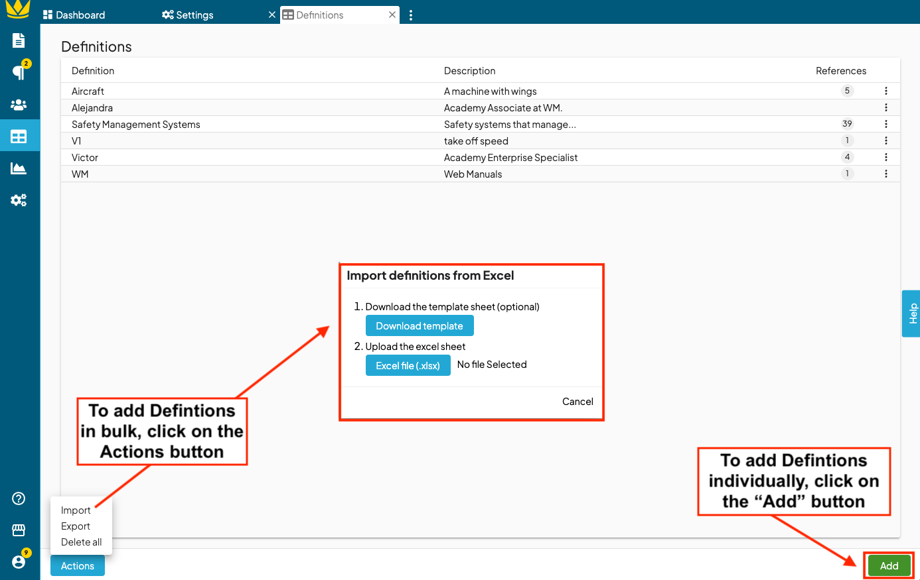This screenshot has width=920, height=580.
Task: Click the Actions button
Action: tap(78, 566)
